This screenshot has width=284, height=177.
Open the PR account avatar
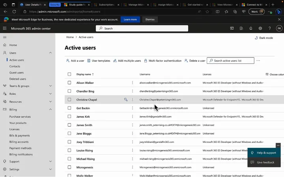click(x=279, y=28)
